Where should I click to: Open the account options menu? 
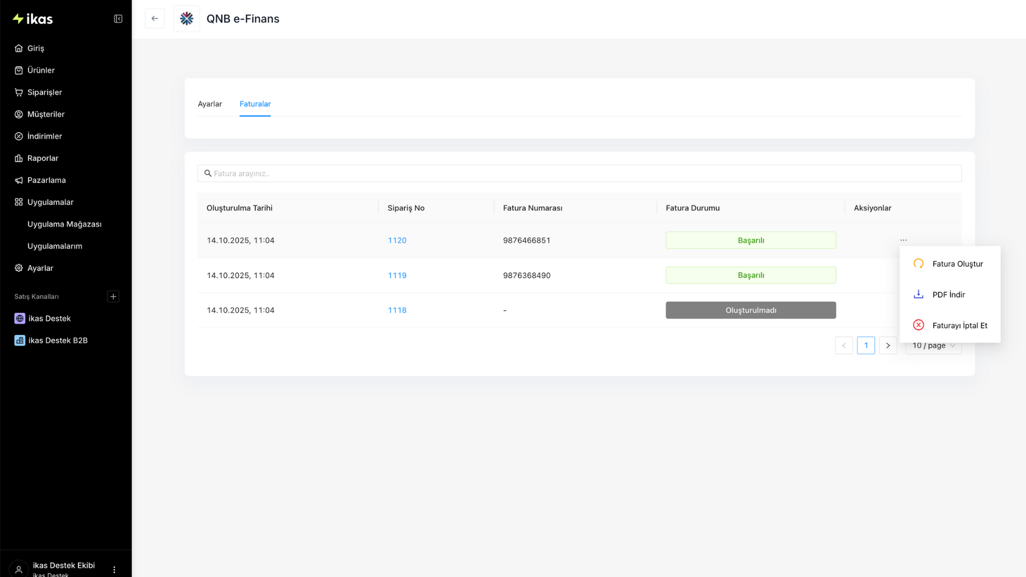click(114, 570)
